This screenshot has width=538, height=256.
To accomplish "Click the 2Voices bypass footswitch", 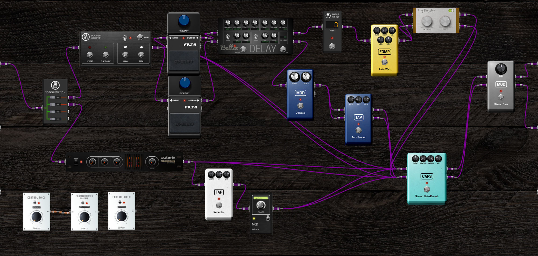I will click(300, 105).
